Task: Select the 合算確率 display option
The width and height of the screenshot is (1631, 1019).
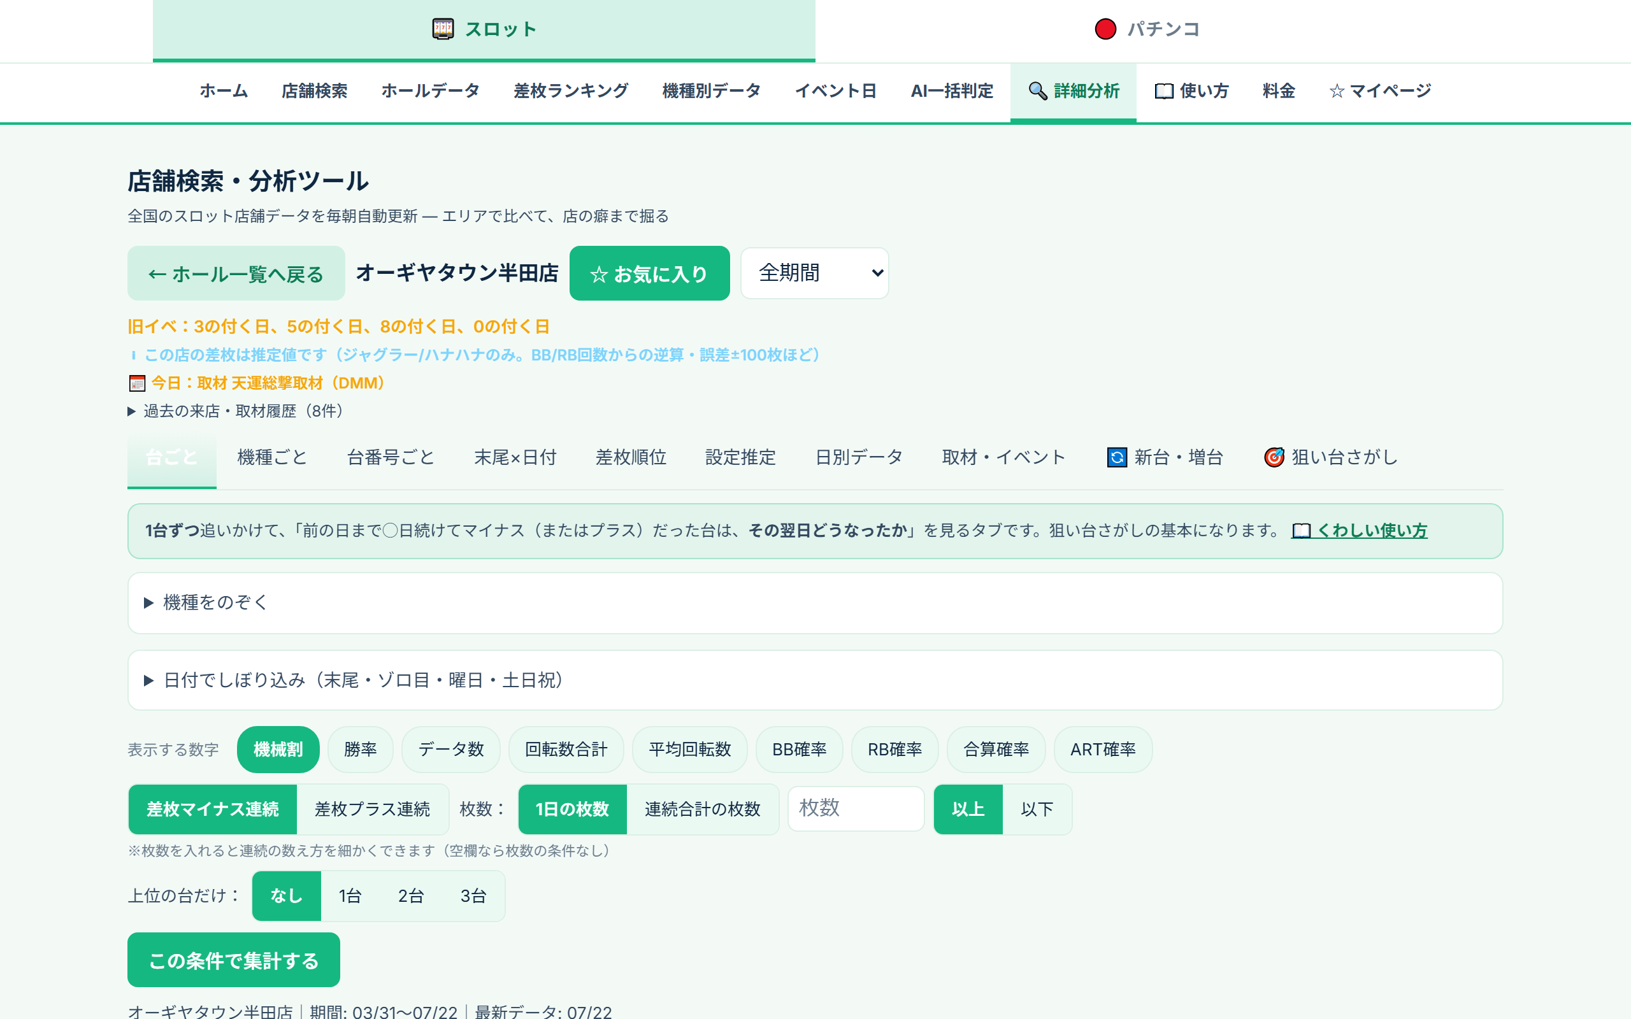Action: point(996,750)
